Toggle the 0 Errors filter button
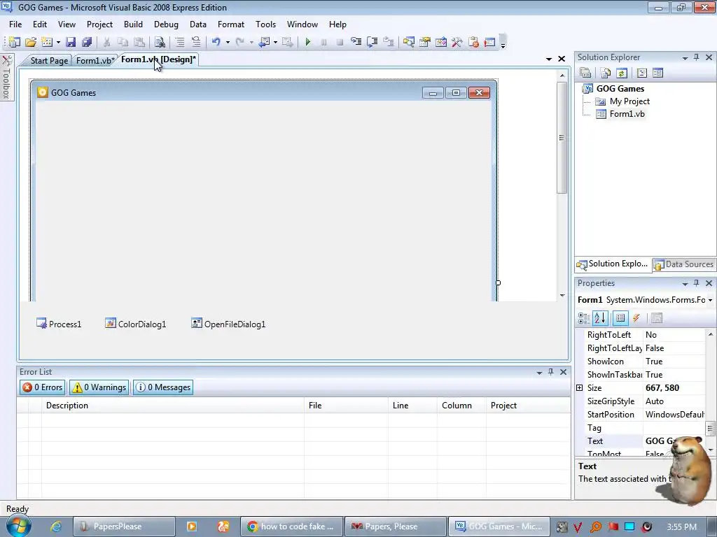This screenshot has width=717, height=537. (43, 387)
